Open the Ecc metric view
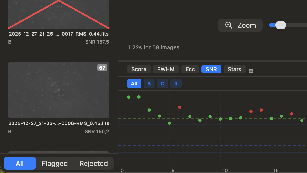 [190, 69]
